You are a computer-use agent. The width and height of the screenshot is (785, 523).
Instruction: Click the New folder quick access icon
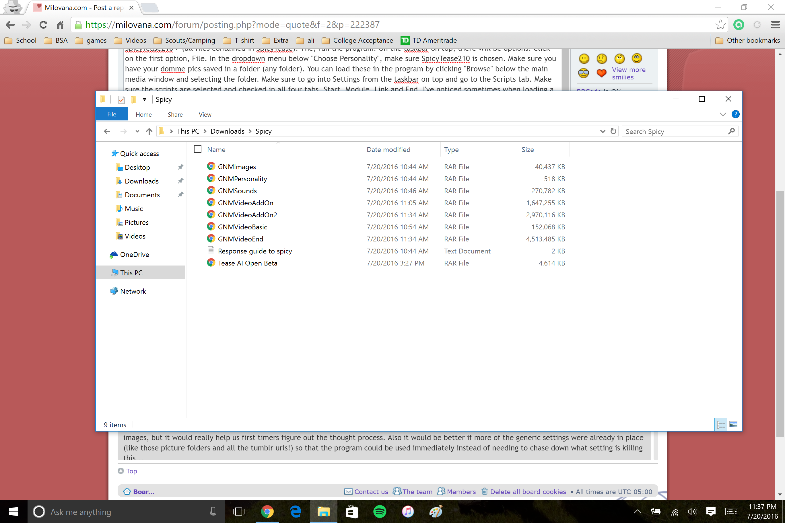[133, 99]
